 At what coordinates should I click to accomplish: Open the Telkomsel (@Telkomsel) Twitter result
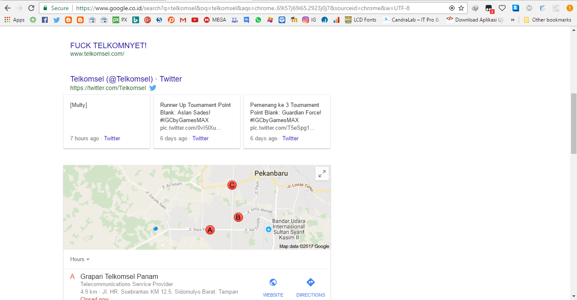pyautogui.click(x=126, y=79)
